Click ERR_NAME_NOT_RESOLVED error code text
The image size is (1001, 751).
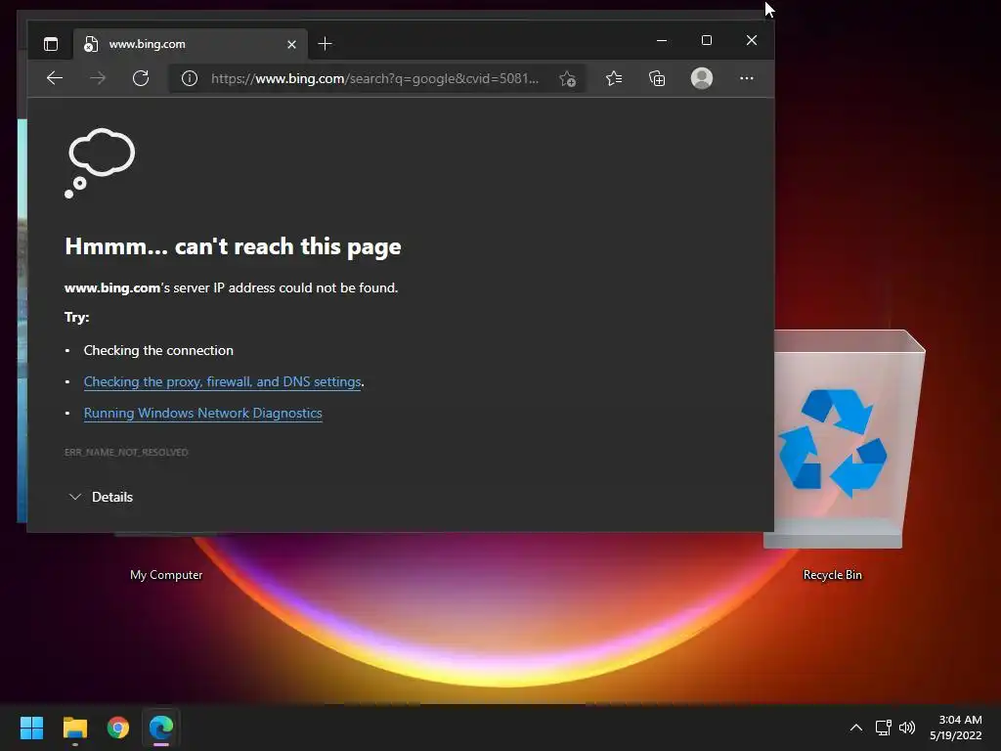126,452
